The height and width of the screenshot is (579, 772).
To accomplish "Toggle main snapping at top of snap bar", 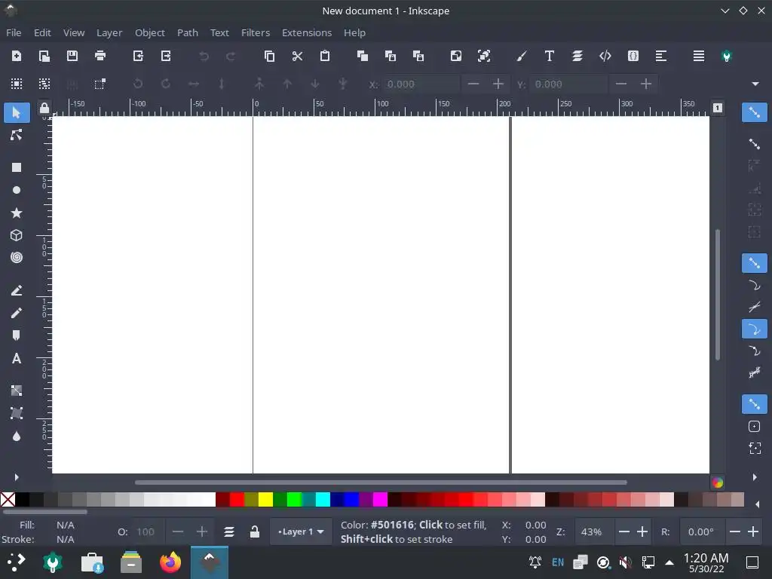I will [x=754, y=113].
